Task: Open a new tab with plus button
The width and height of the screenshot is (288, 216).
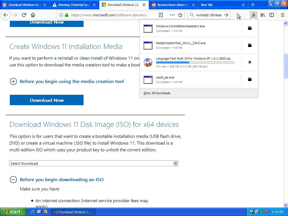Action: pyautogui.click(x=253, y=4)
